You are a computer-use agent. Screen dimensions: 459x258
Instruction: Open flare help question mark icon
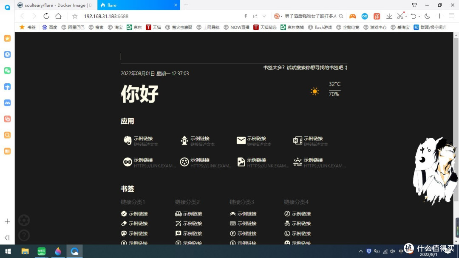pos(24,235)
